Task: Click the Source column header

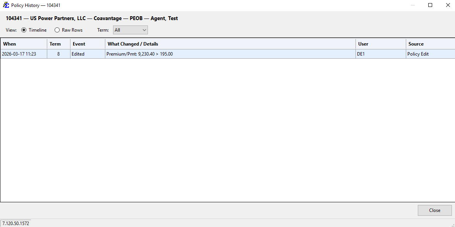Action: click(430, 44)
